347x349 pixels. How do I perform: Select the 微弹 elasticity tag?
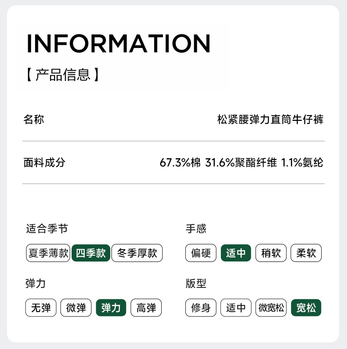tap(76, 308)
